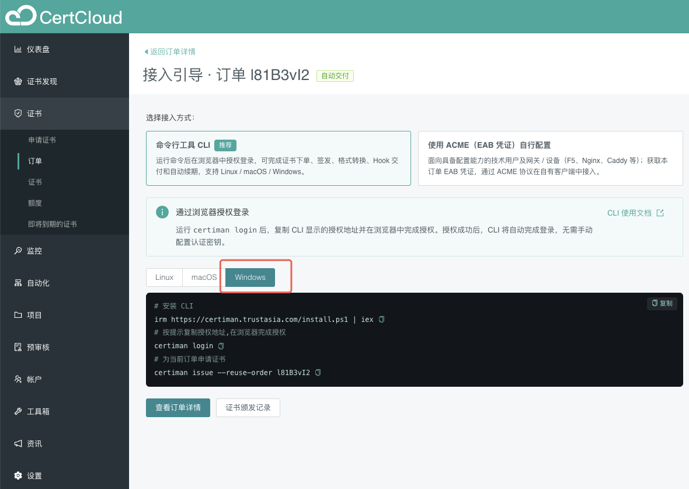689x489 pixels.
Task: Click the 复制 button on the code block
Action: click(662, 303)
